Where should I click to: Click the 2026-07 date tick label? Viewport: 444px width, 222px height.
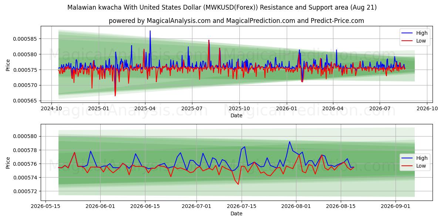(380, 108)
